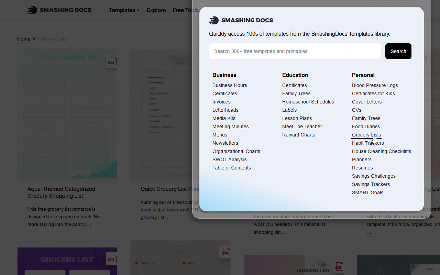440x275 pixels.
Task: Click the Smashing Docs logo in the page header
Action: [x=59, y=10]
